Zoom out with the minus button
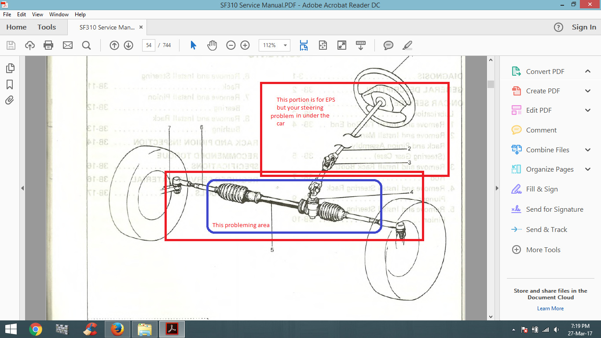This screenshot has height=338, width=601. point(231,45)
